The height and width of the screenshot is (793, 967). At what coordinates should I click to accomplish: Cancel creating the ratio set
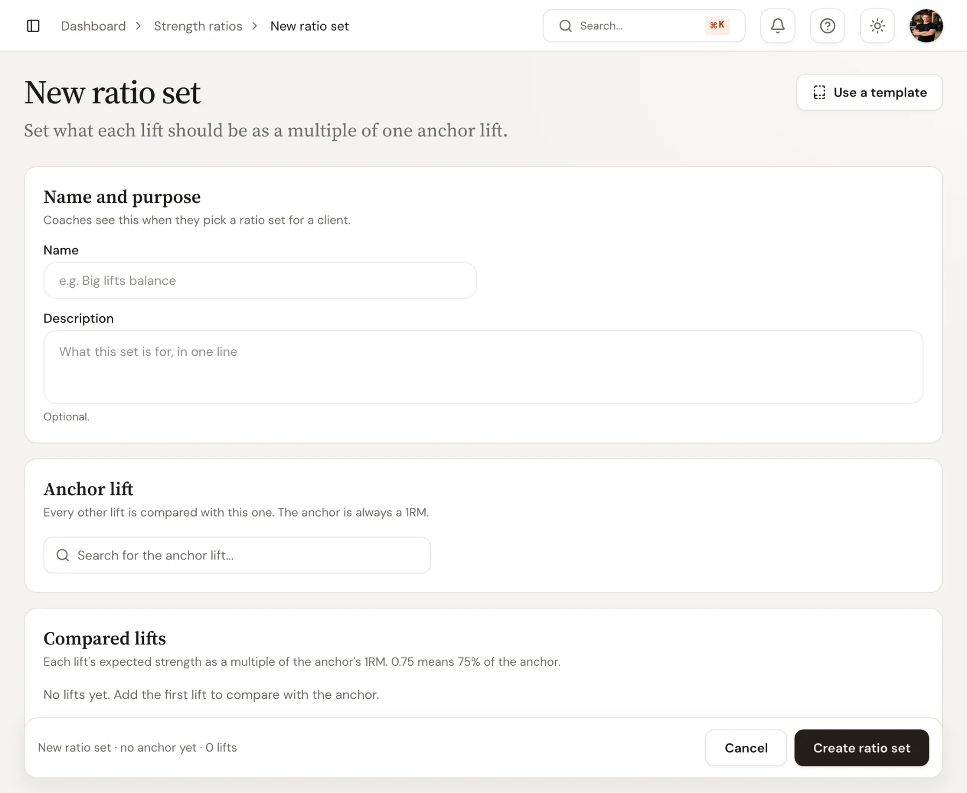(746, 748)
